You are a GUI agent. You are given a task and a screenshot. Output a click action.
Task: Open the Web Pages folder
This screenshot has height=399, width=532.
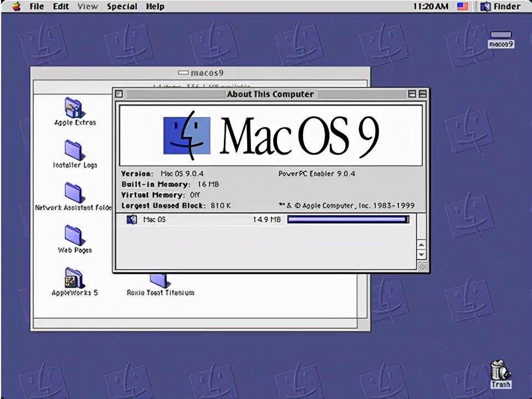(x=74, y=235)
